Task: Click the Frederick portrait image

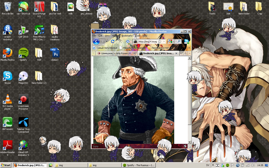Action: (x=134, y=100)
